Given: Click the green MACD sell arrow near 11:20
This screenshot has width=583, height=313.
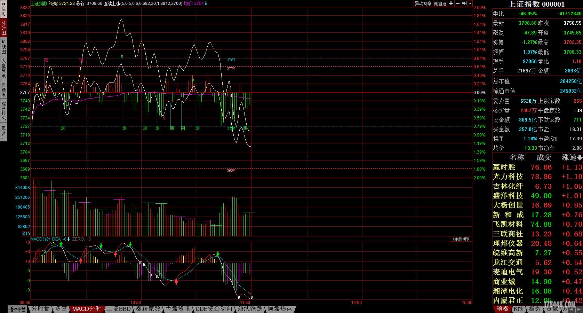Looking at the screenshot, I should (218, 254).
